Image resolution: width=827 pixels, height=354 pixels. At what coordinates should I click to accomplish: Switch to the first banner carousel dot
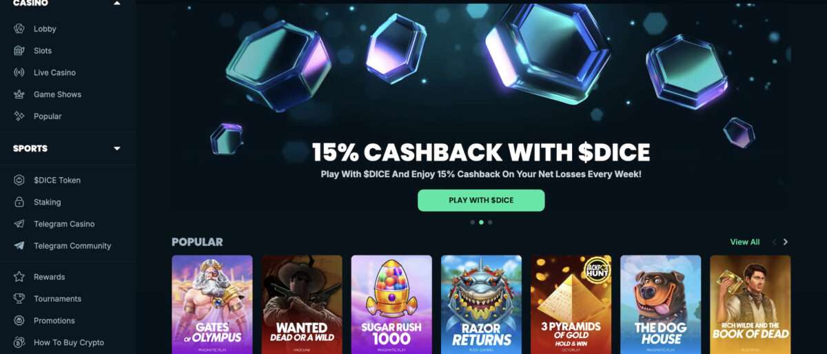pos(472,222)
